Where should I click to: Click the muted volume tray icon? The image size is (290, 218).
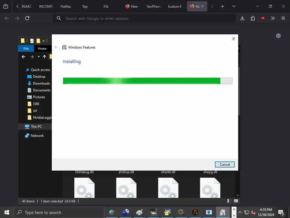253,212
